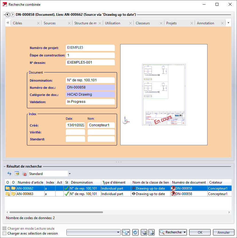Click the link arrows icon in AN-000663 row
The height and width of the screenshot is (238, 237).
(x=133, y=194)
